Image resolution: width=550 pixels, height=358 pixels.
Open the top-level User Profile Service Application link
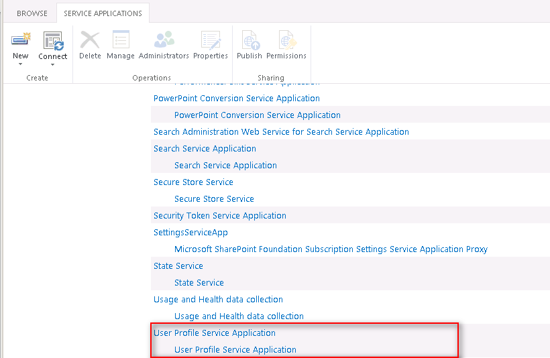click(215, 333)
